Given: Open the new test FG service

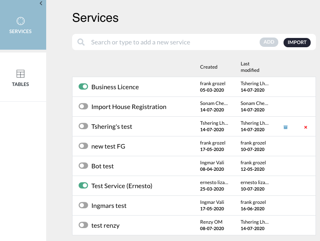Looking at the screenshot, I should pos(108,146).
